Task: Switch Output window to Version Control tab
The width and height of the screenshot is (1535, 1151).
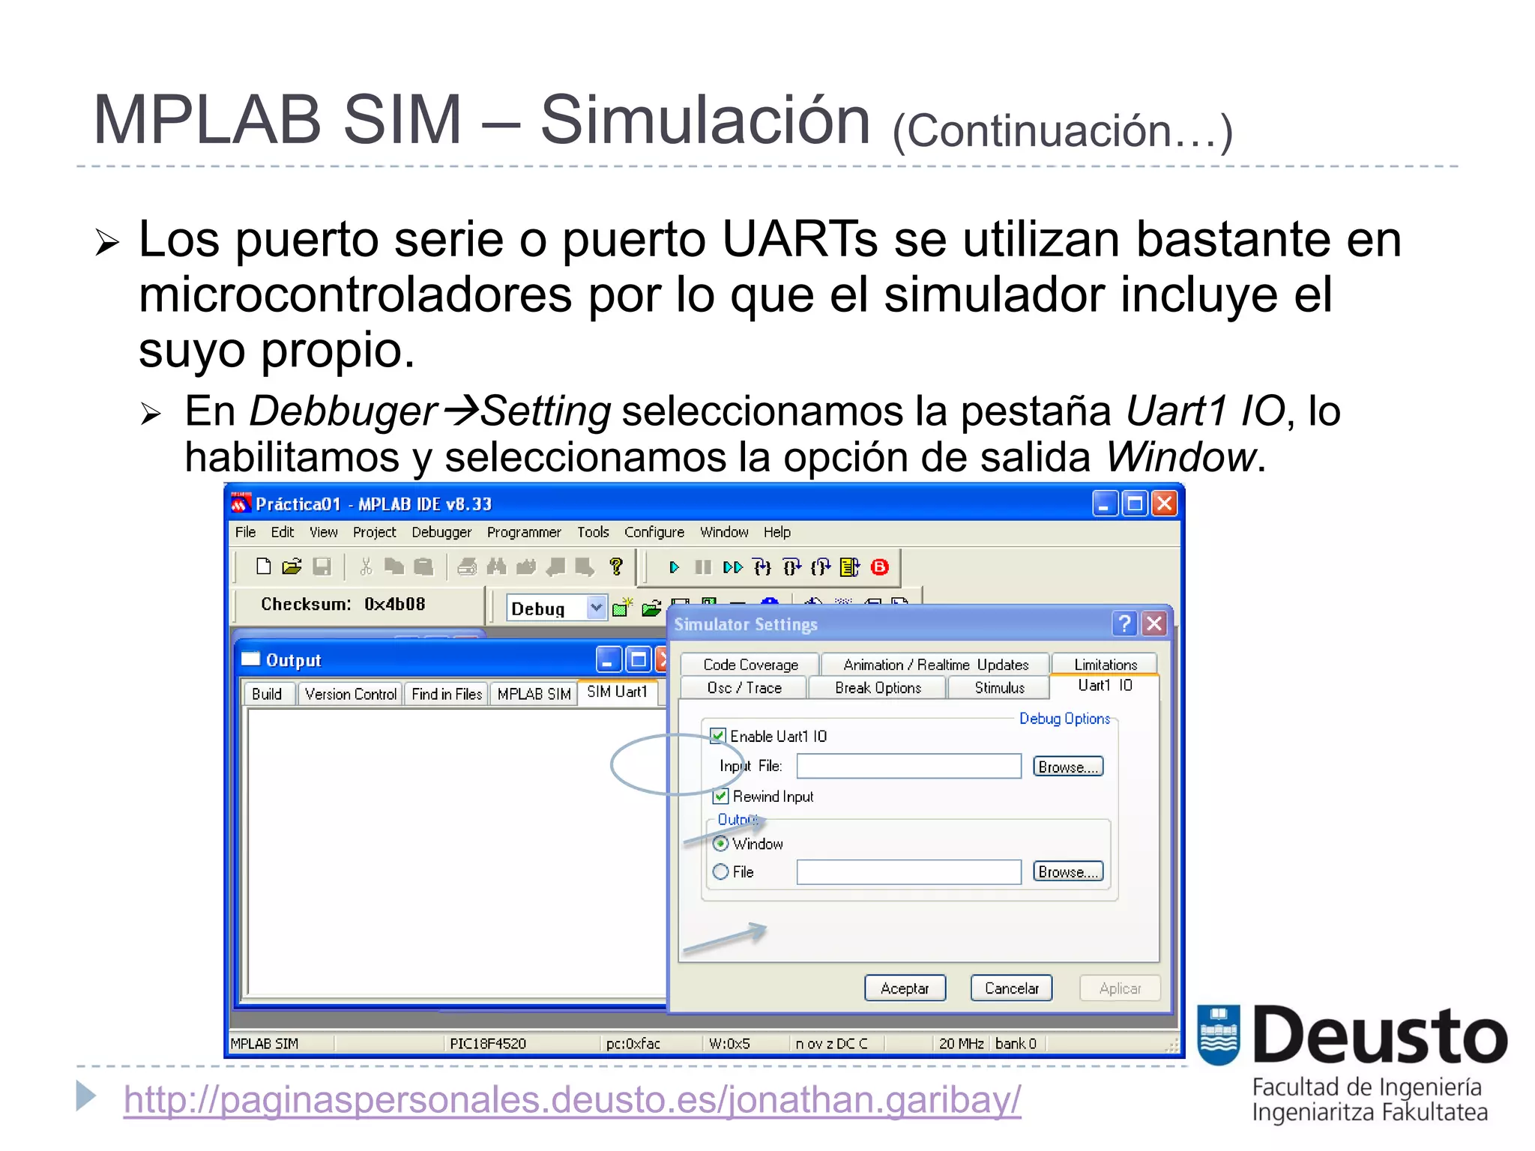Action: (351, 694)
